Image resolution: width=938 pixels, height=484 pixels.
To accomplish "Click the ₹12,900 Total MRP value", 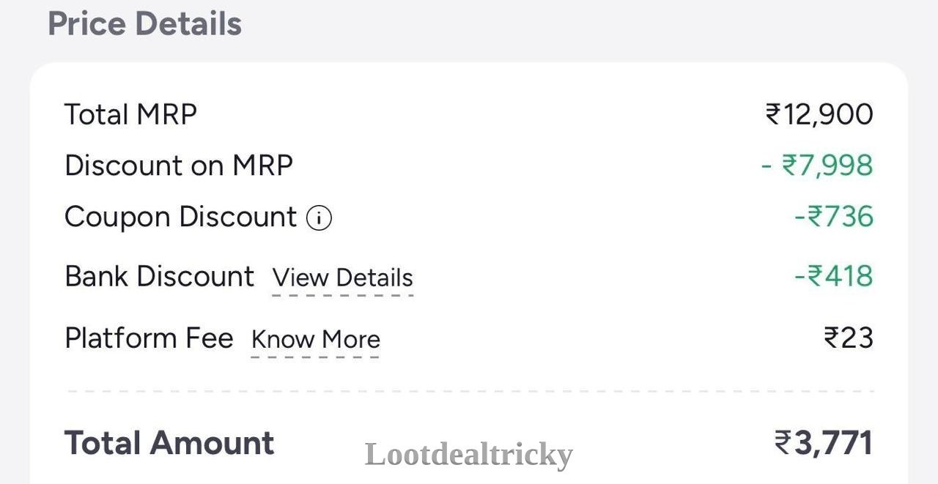I will (819, 115).
